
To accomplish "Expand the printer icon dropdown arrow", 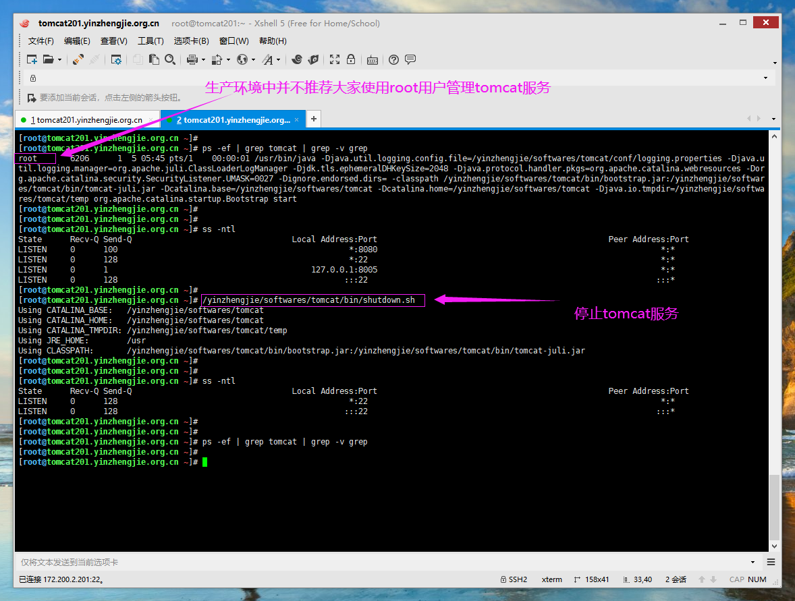I will [203, 60].
